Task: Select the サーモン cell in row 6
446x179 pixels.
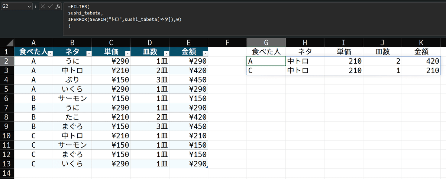Action: 72,98
